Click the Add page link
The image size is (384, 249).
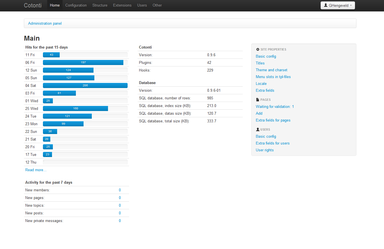259,114
